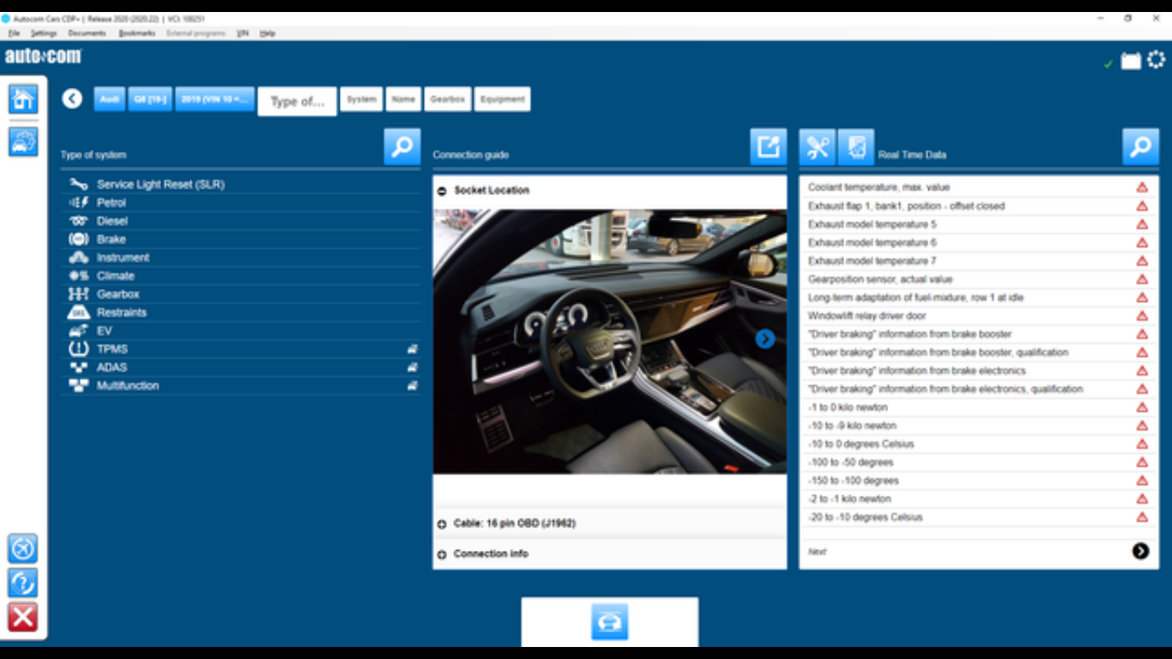Image resolution: width=1172 pixels, height=659 pixels.
Task: Click the back arrow in breadcrumb bar
Action: (72, 99)
